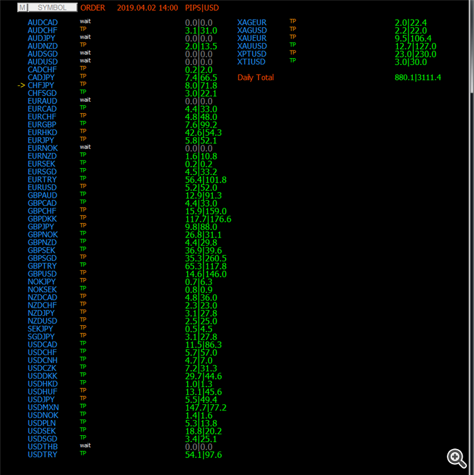This screenshot has width=474, height=475.
Task: Select the GBPCHF symbol
Action: click(42, 211)
